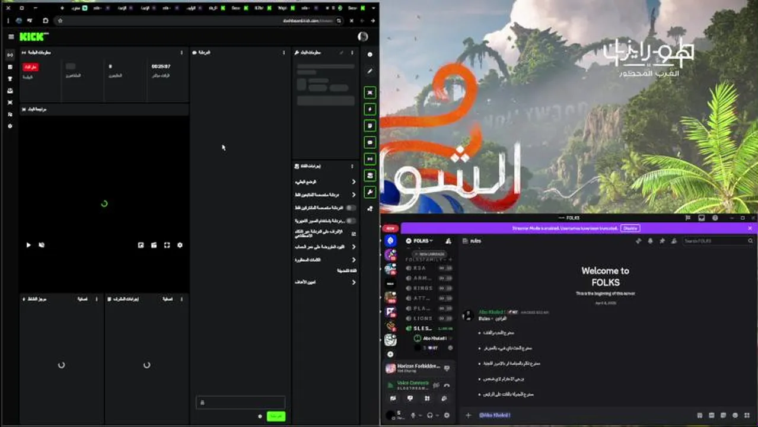Viewport: 758px width, 427px height.
Task: Click the green chat send button
Action: click(276, 416)
